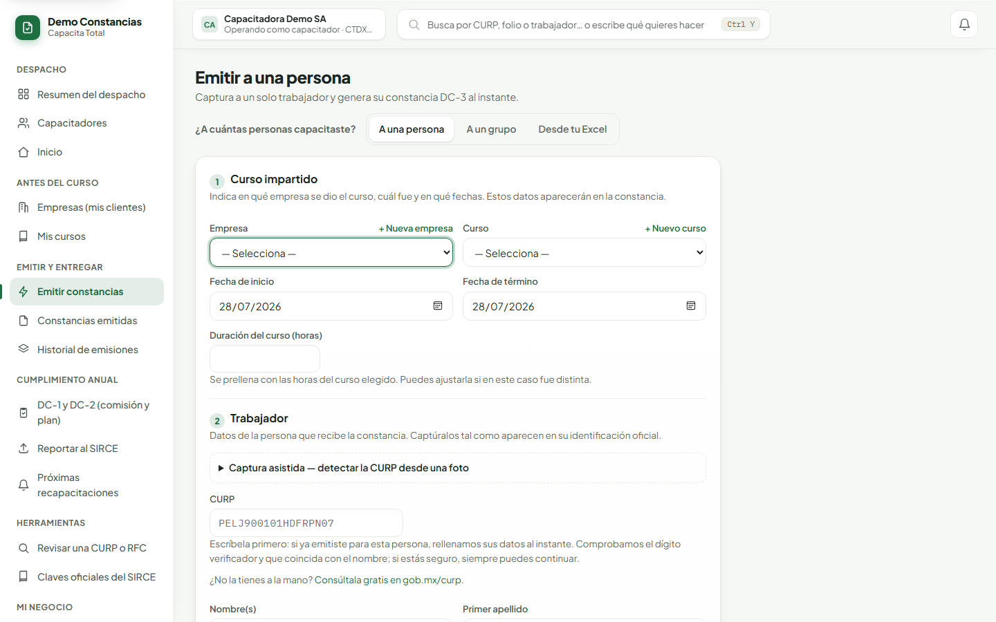Click the Demo Constancias logo icon
The width and height of the screenshot is (996, 622).
(28, 28)
